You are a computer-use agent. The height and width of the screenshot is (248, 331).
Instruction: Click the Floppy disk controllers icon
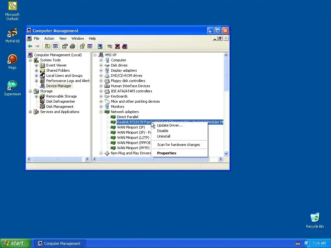(107, 81)
